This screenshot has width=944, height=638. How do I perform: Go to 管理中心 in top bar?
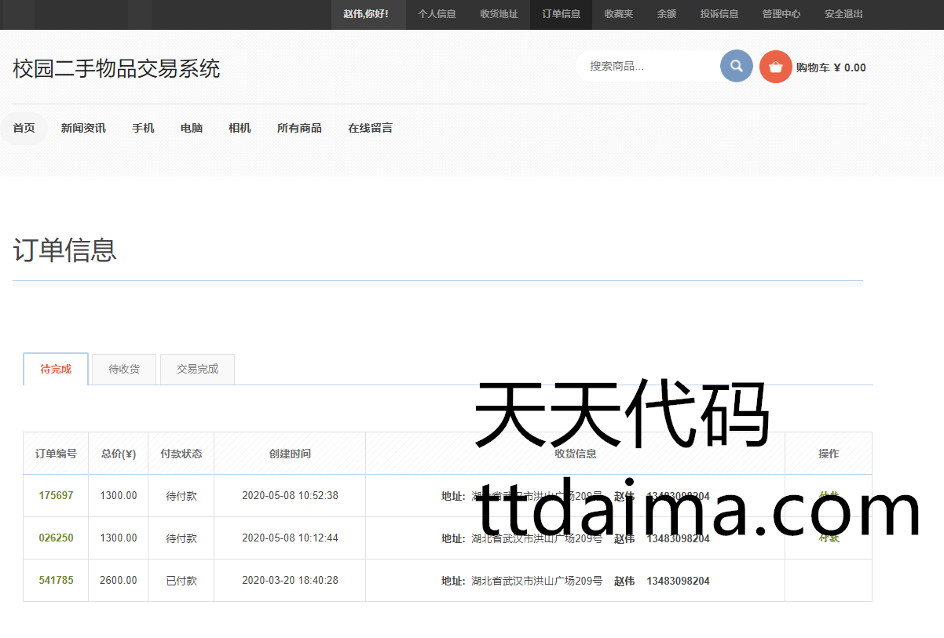[781, 14]
